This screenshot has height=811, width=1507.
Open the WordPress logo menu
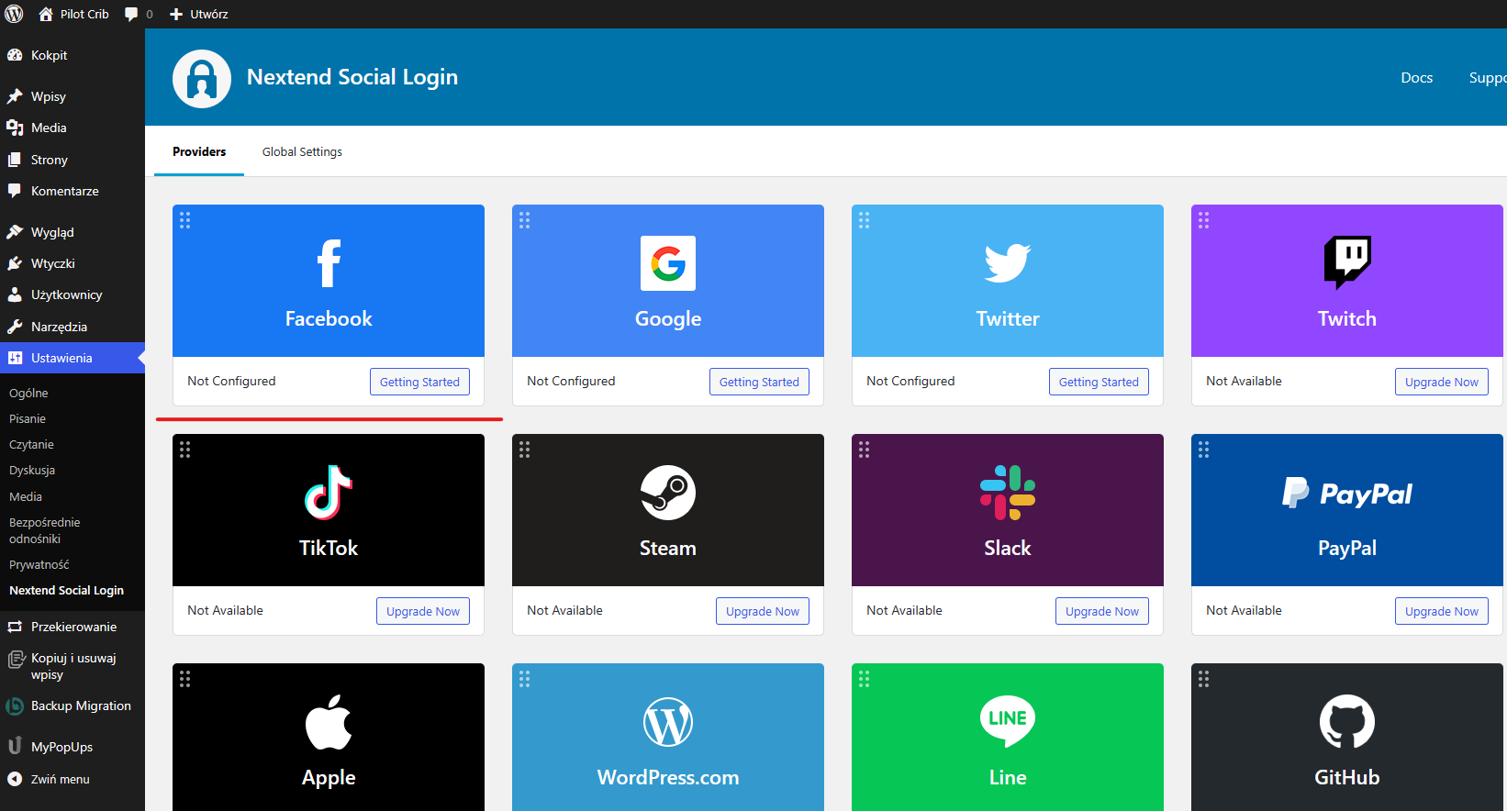pos(14,14)
